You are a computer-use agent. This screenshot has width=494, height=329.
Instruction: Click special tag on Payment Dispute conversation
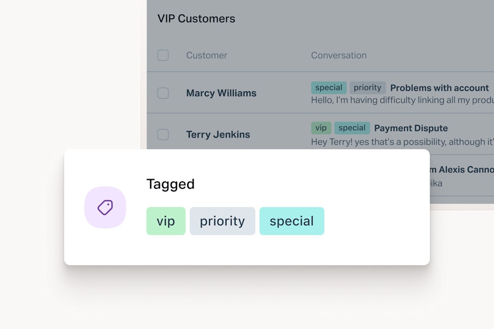coord(352,128)
